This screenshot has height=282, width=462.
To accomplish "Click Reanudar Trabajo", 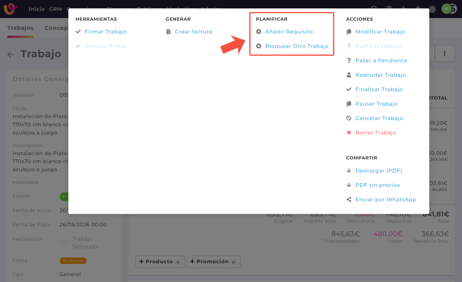I will pos(380,75).
